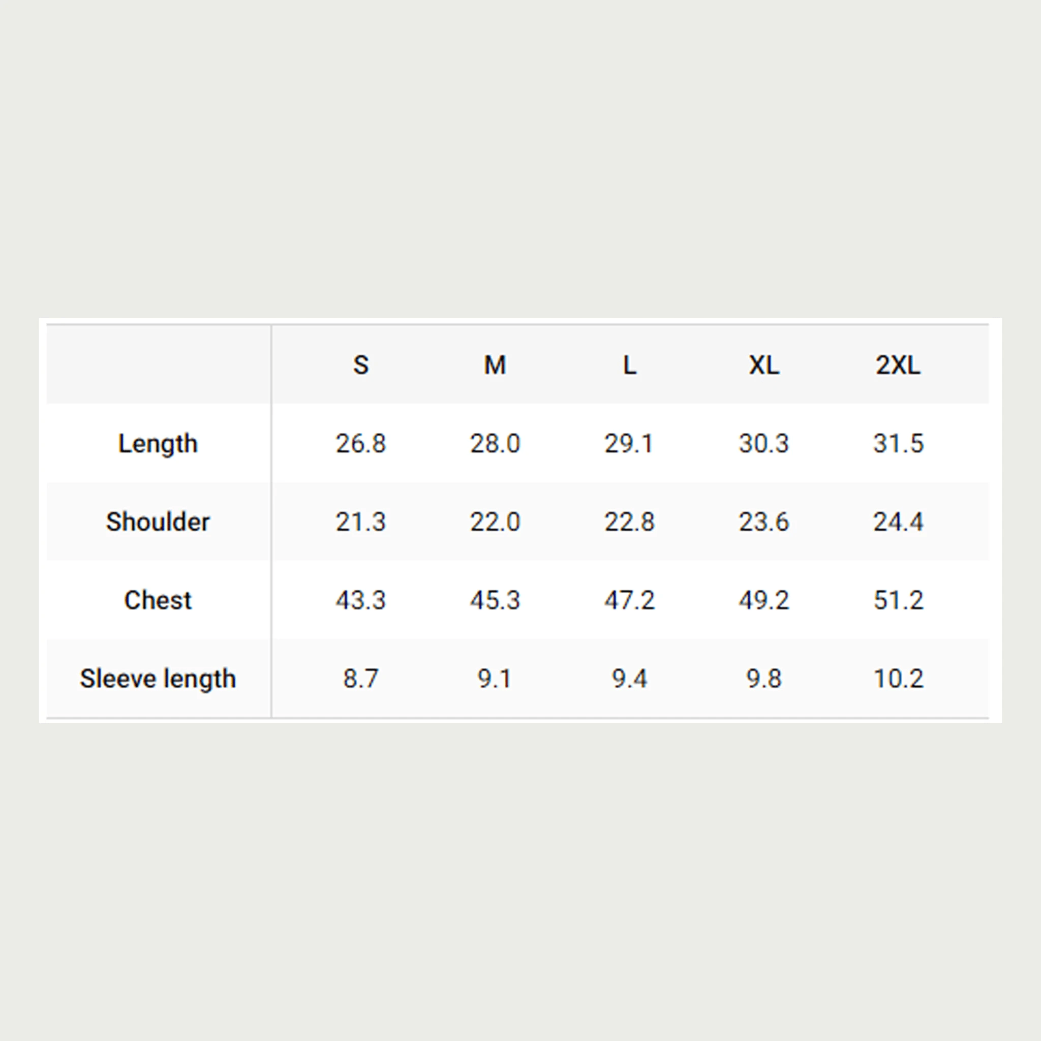Select the 8.7 Sleeve length cell
The width and height of the screenshot is (1041, 1041).
tap(360, 679)
